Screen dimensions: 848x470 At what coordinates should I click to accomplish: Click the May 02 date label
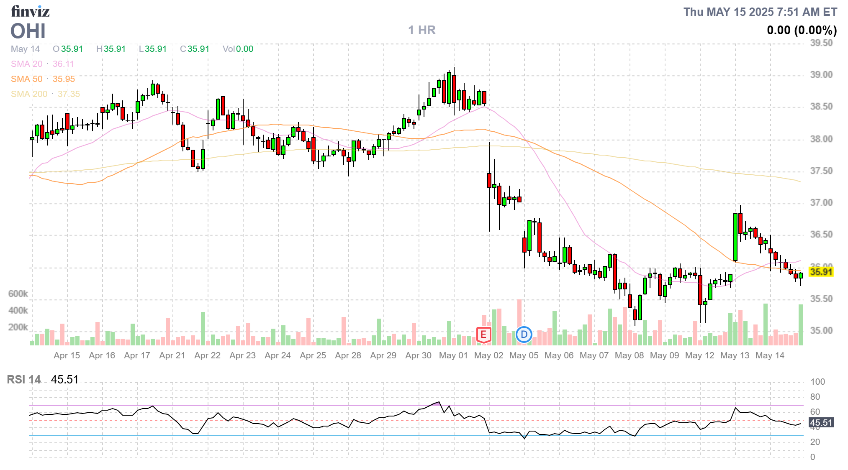click(x=488, y=355)
